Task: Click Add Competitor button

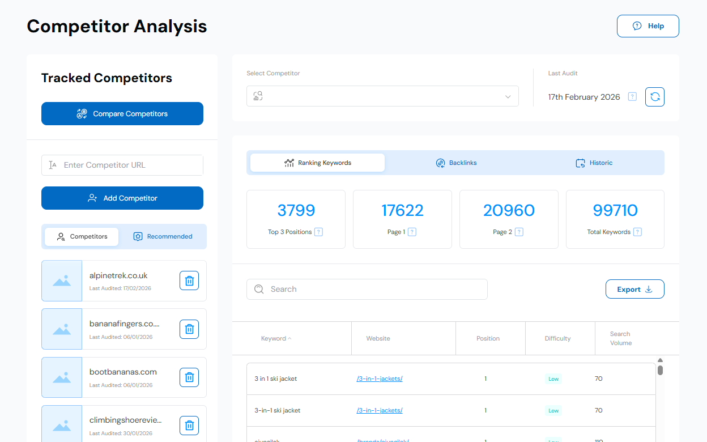Action: point(122,198)
